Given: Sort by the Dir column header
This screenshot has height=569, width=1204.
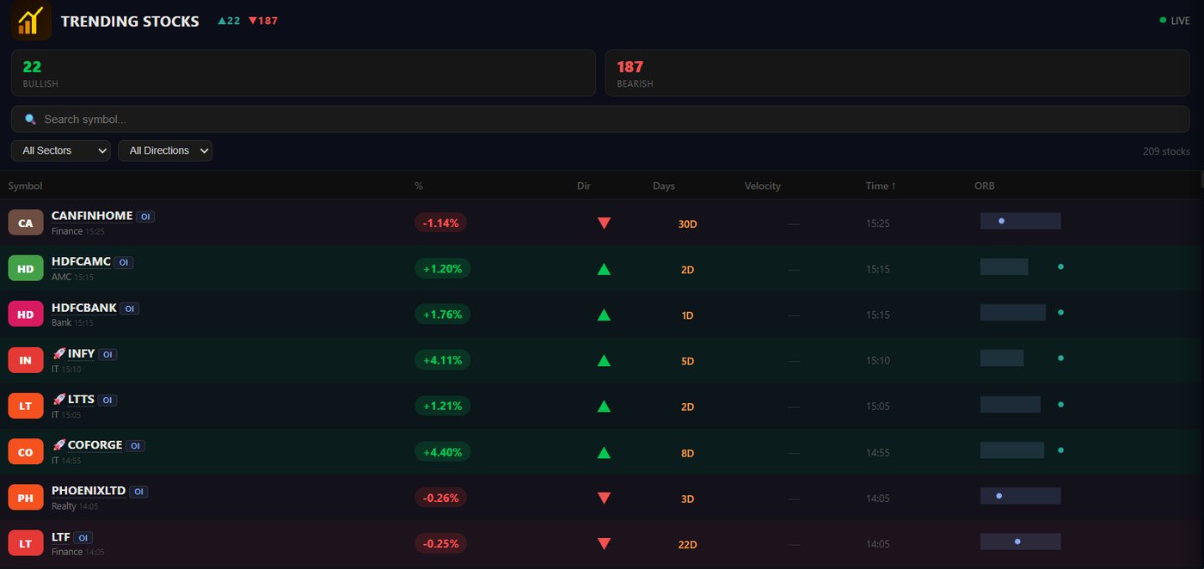Looking at the screenshot, I should click(584, 186).
